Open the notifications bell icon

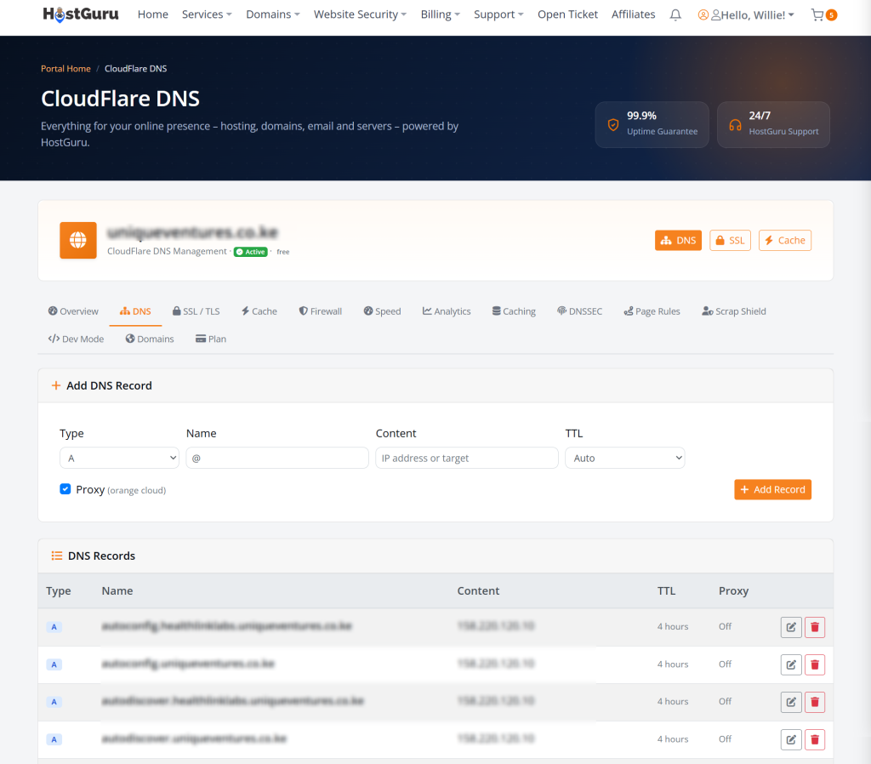coord(675,15)
